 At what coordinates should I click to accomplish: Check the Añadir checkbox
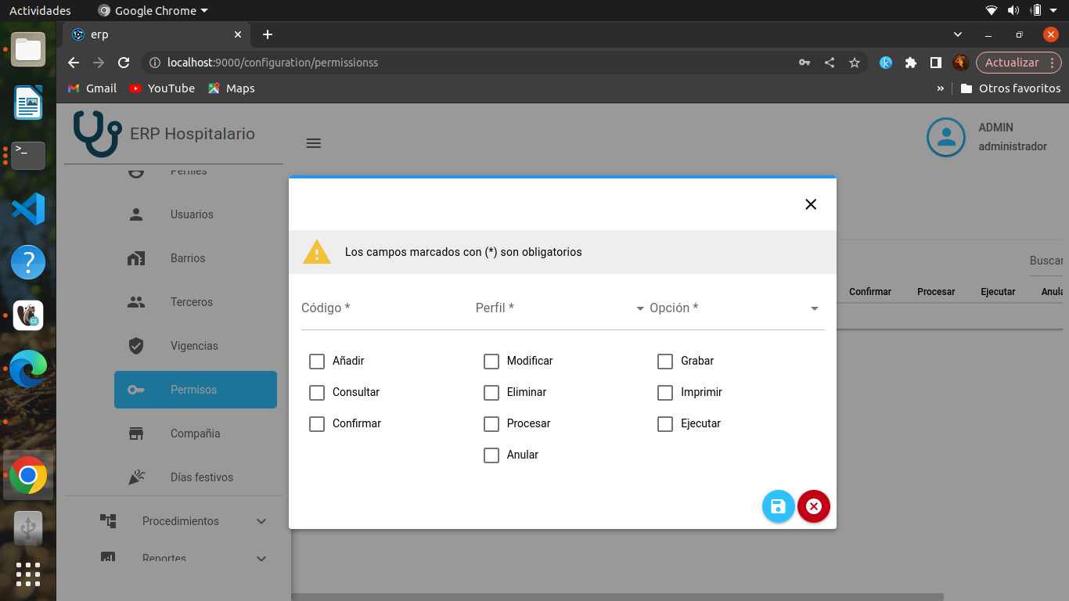pyautogui.click(x=317, y=361)
